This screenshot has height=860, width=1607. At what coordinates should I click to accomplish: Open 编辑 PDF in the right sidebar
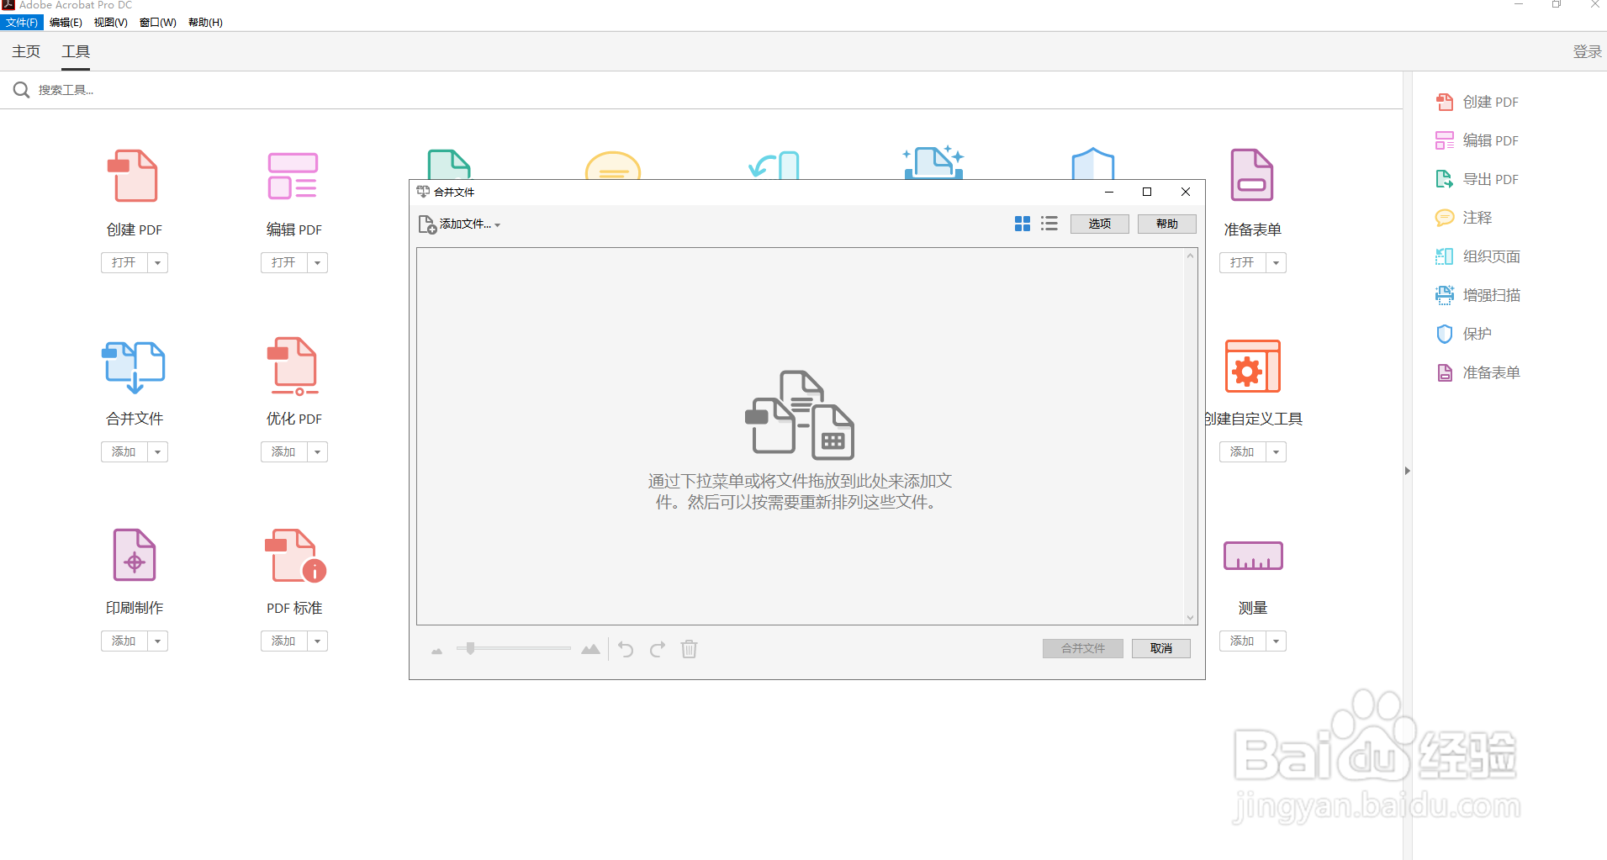tap(1477, 140)
